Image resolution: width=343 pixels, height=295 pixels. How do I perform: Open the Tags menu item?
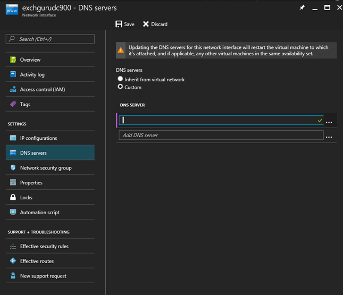tap(50, 104)
